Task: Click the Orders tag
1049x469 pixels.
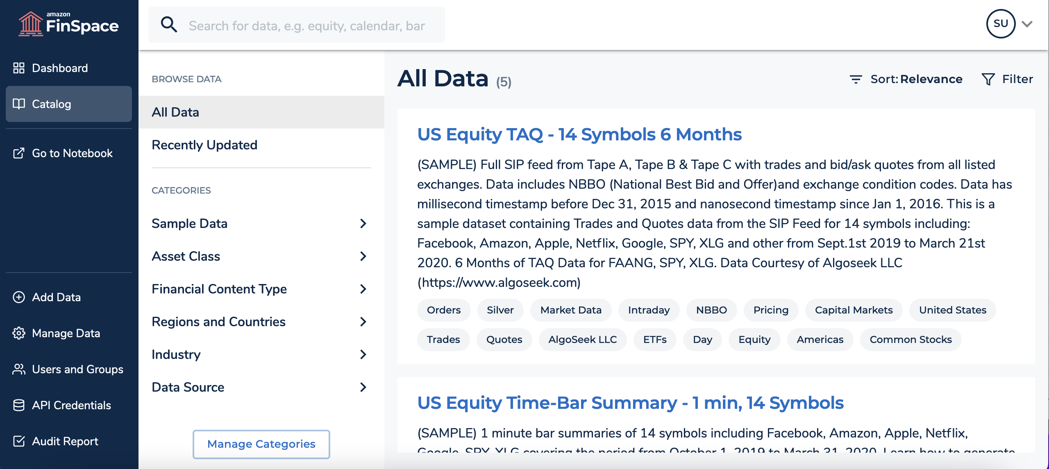Action: (x=444, y=310)
